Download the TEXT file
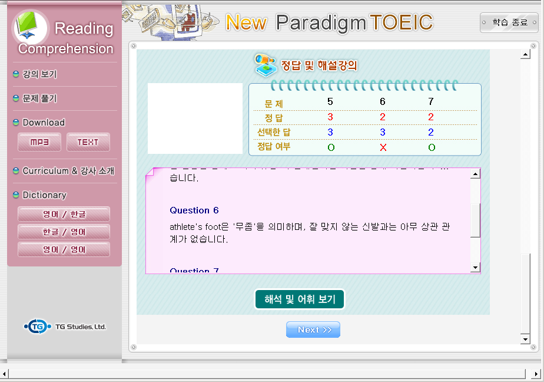 [x=88, y=142]
